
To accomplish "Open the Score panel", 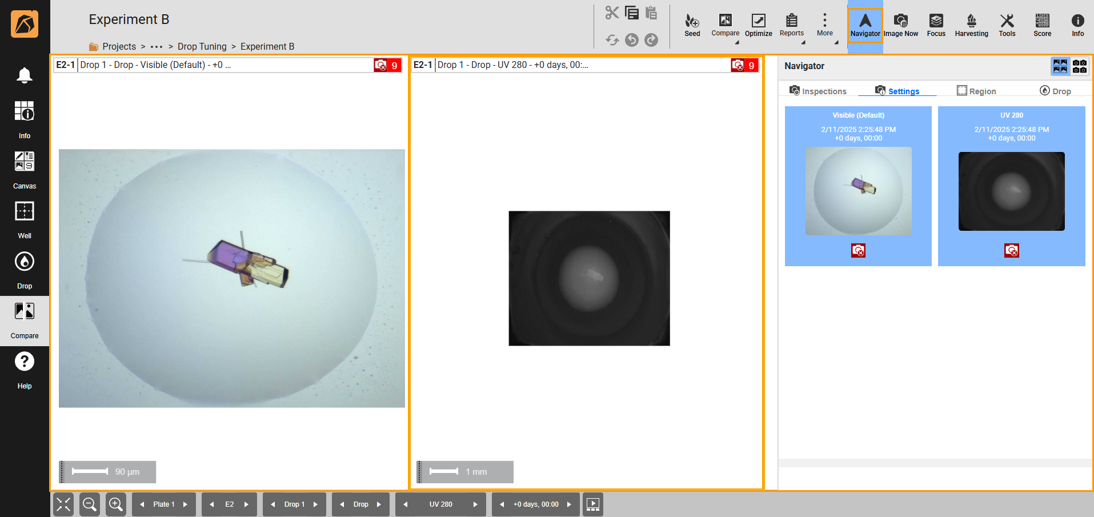I will point(1042,25).
